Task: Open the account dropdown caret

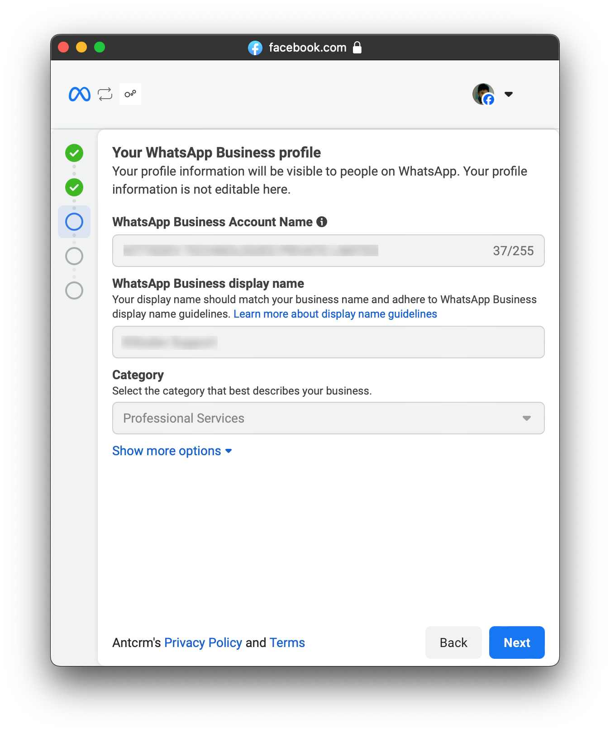Action: coord(509,94)
